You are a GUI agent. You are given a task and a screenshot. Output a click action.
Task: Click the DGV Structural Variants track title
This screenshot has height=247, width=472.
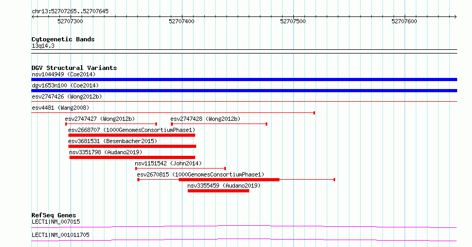tap(74, 68)
